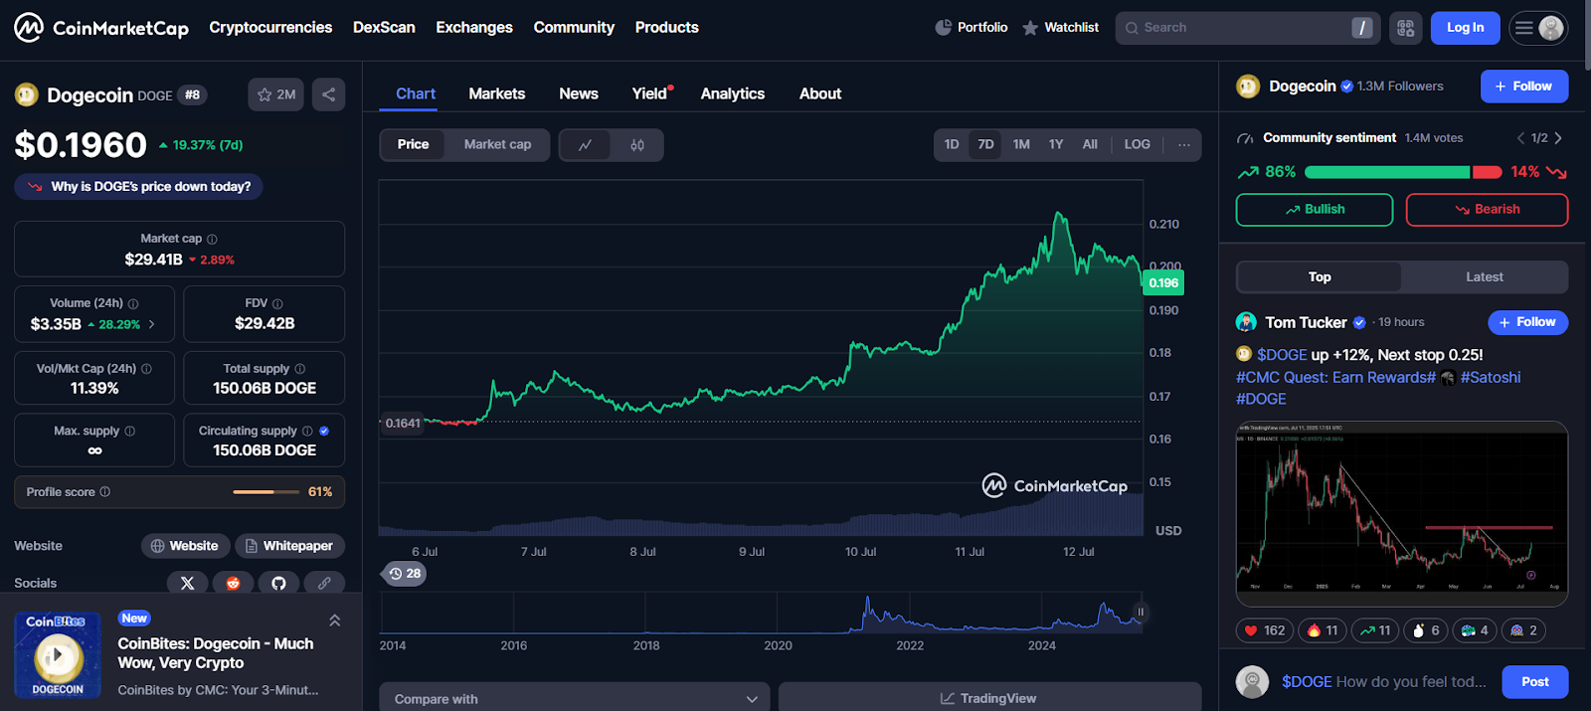Expand the CoinBites podcast panel

point(335,621)
